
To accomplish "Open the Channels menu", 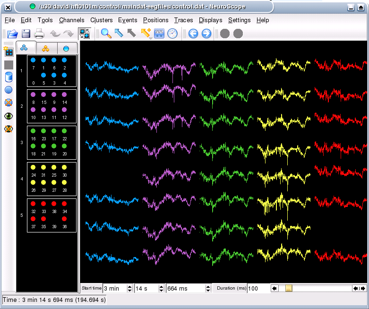I will tap(71, 20).
